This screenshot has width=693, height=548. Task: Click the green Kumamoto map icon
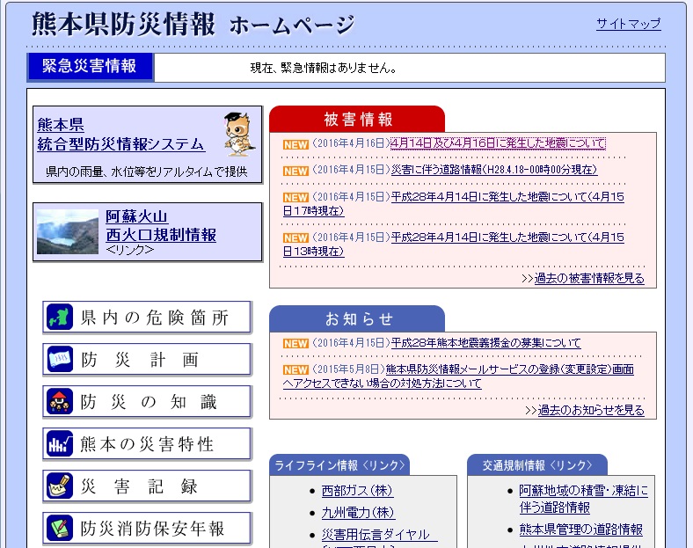[x=60, y=317]
